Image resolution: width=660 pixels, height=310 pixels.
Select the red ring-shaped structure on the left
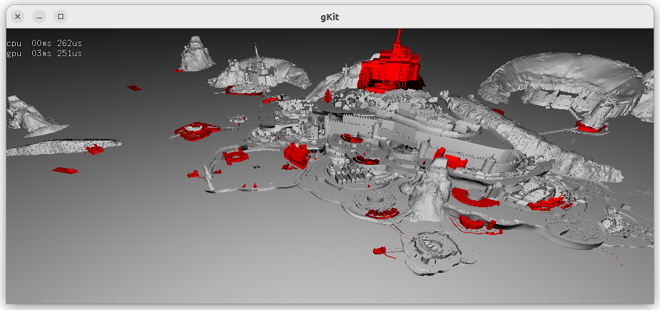[x=197, y=131]
